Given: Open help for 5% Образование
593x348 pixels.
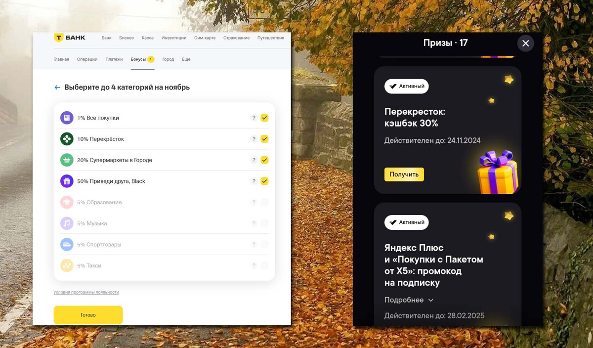Looking at the screenshot, I should 254,202.
